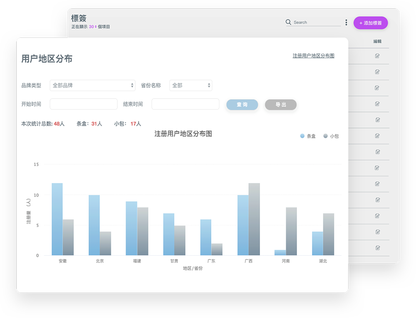416x318 pixels.
Task: Expand the 省份名称 dropdown showing 全部
Action: [x=191, y=85]
